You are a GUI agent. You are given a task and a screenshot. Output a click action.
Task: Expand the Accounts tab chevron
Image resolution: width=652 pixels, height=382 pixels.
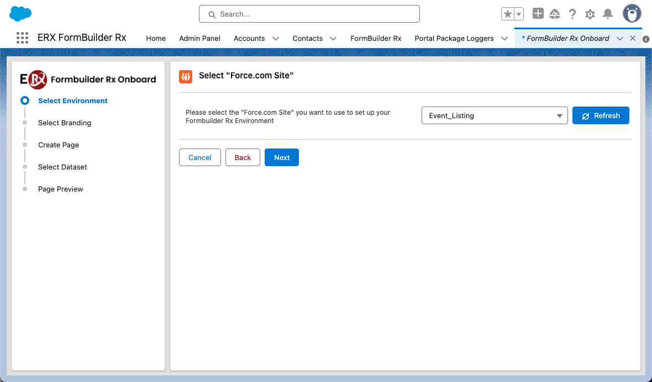pos(276,38)
